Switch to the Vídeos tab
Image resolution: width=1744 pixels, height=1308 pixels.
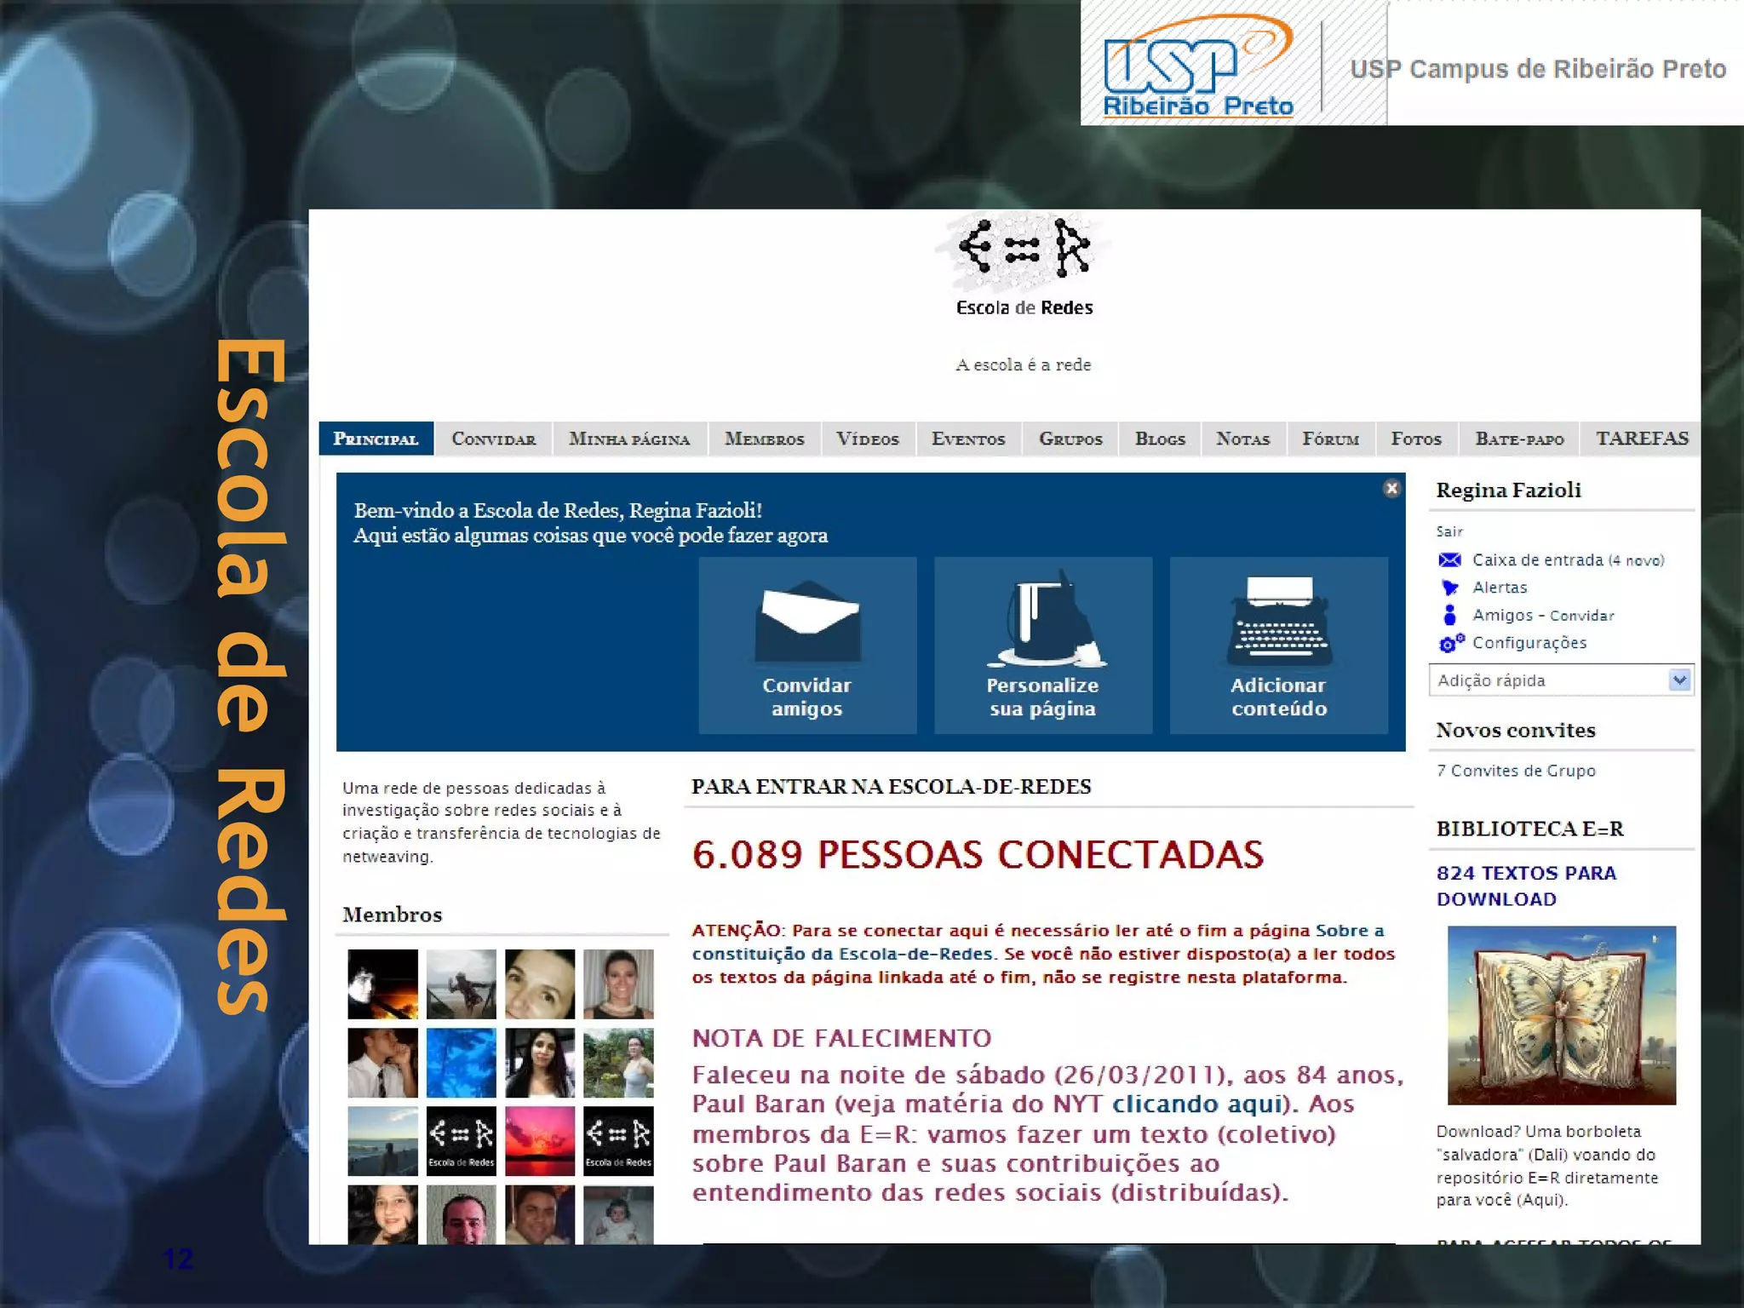pyautogui.click(x=867, y=439)
